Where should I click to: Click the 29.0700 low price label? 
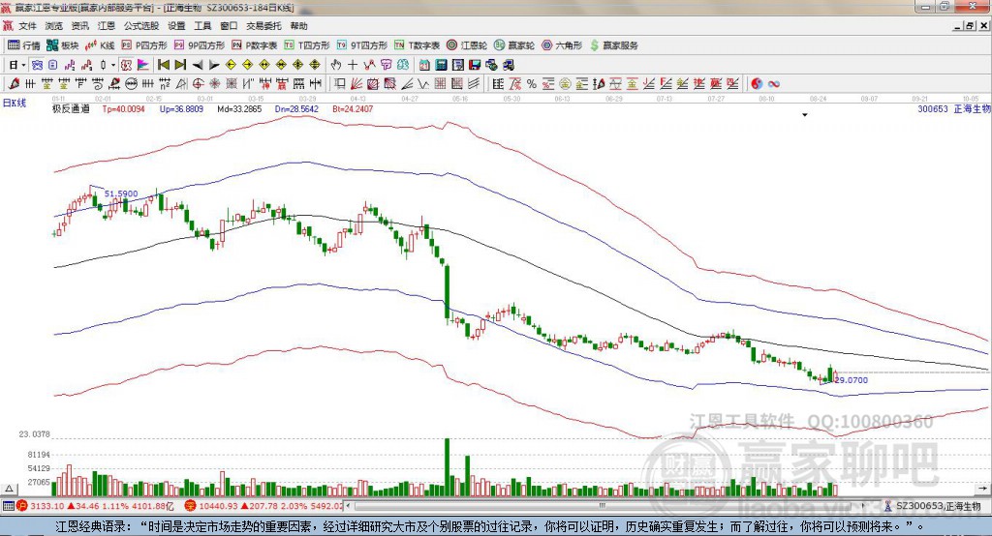[x=851, y=380]
